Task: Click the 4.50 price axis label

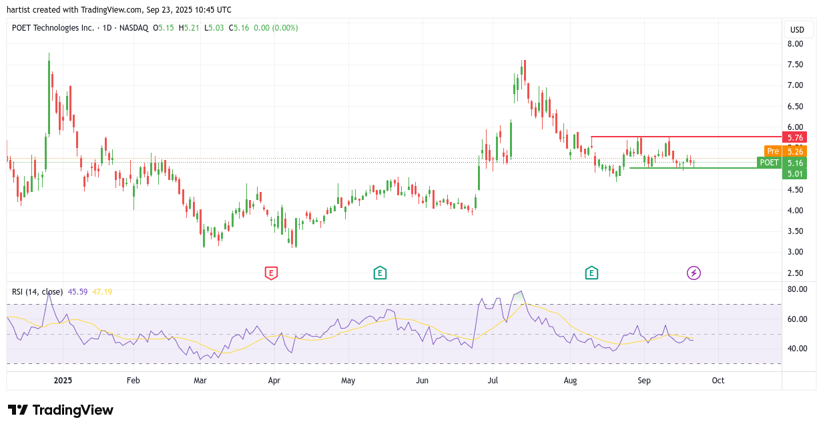Action: pyautogui.click(x=795, y=190)
